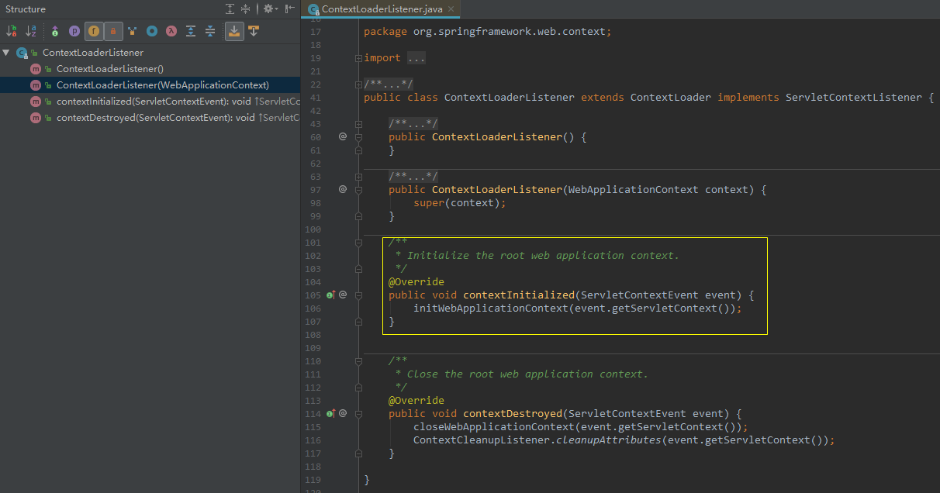Toggle Show non-public members filter
The image size is (940, 493).
click(113, 31)
